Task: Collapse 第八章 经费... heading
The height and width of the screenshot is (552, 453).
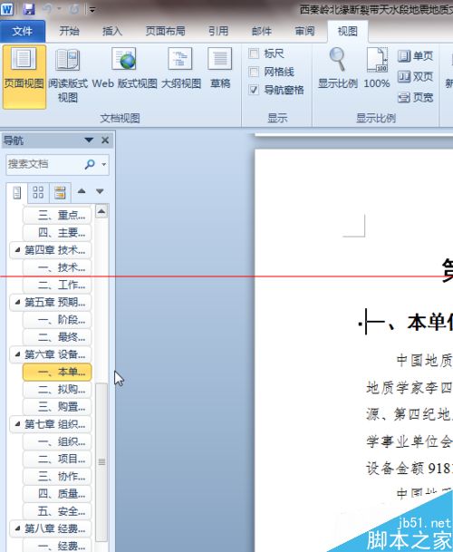Action: [17, 528]
